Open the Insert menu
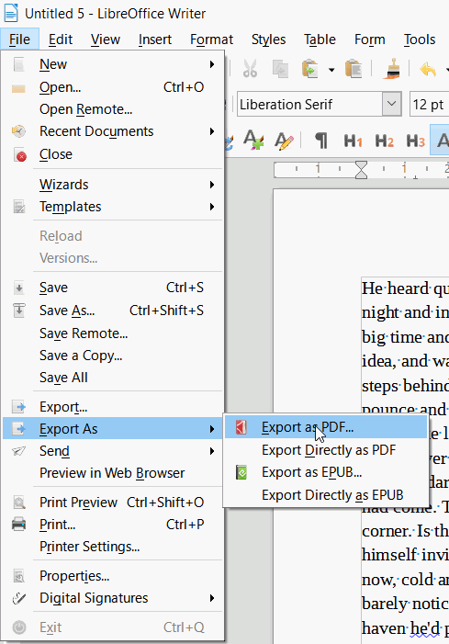 click(155, 40)
